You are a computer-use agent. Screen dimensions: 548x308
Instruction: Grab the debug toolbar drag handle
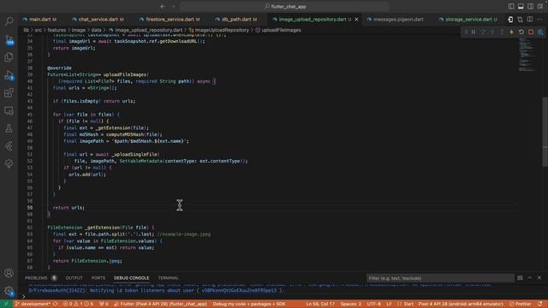(466, 32)
